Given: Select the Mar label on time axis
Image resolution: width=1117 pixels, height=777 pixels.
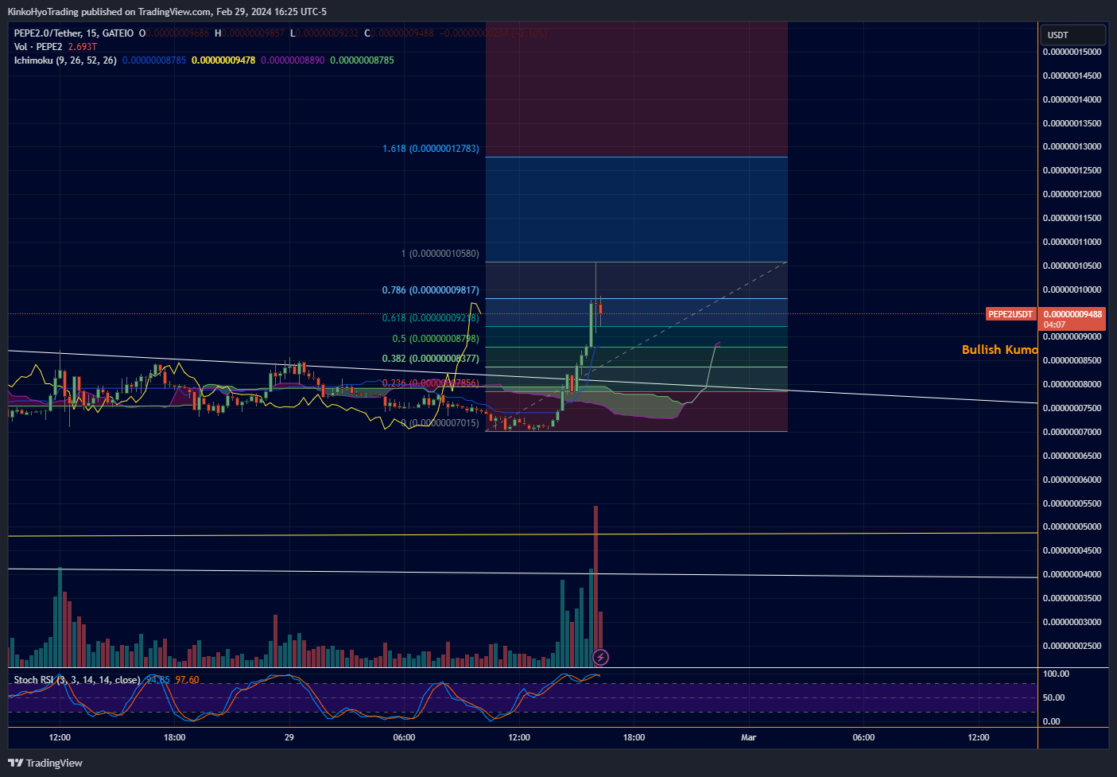Looking at the screenshot, I should click(x=748, y=737).
